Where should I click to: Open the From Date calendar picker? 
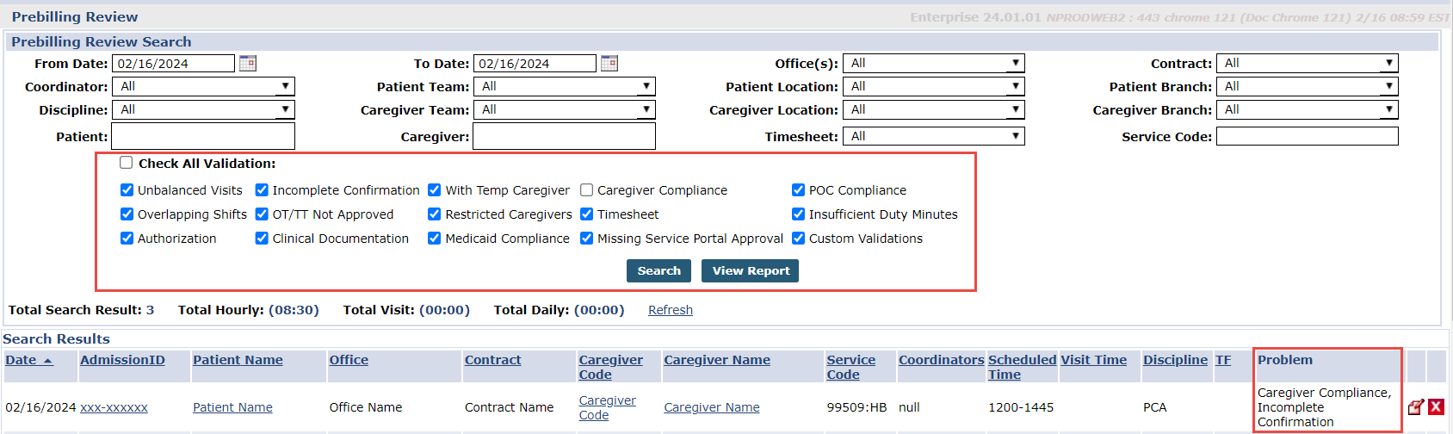point(248,63)
